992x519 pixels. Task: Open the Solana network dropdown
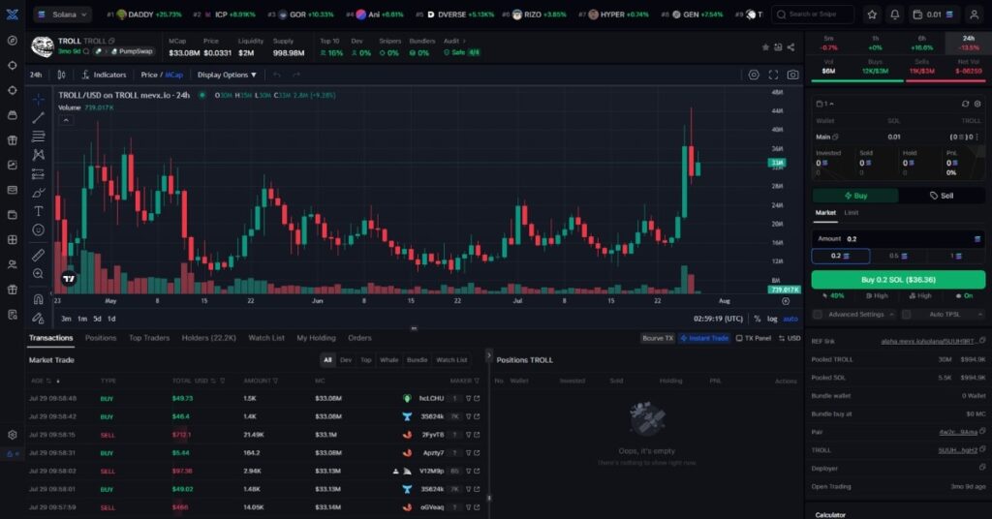pyautogui.click(x=63, y=14)
